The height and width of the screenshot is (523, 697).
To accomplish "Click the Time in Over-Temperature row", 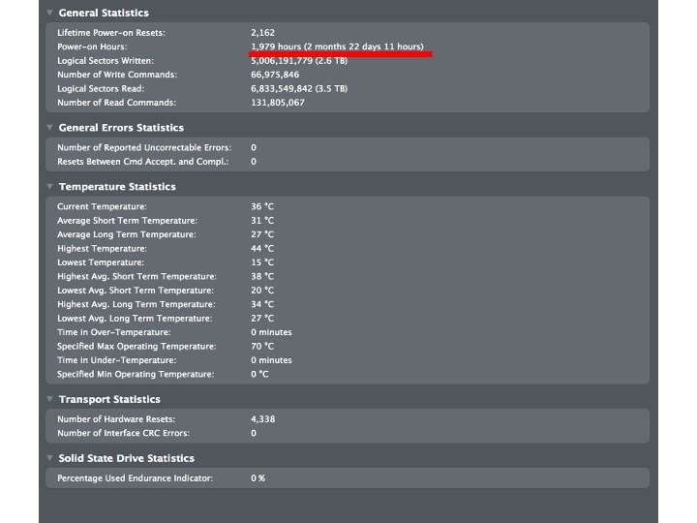I will tap(348, 332).
